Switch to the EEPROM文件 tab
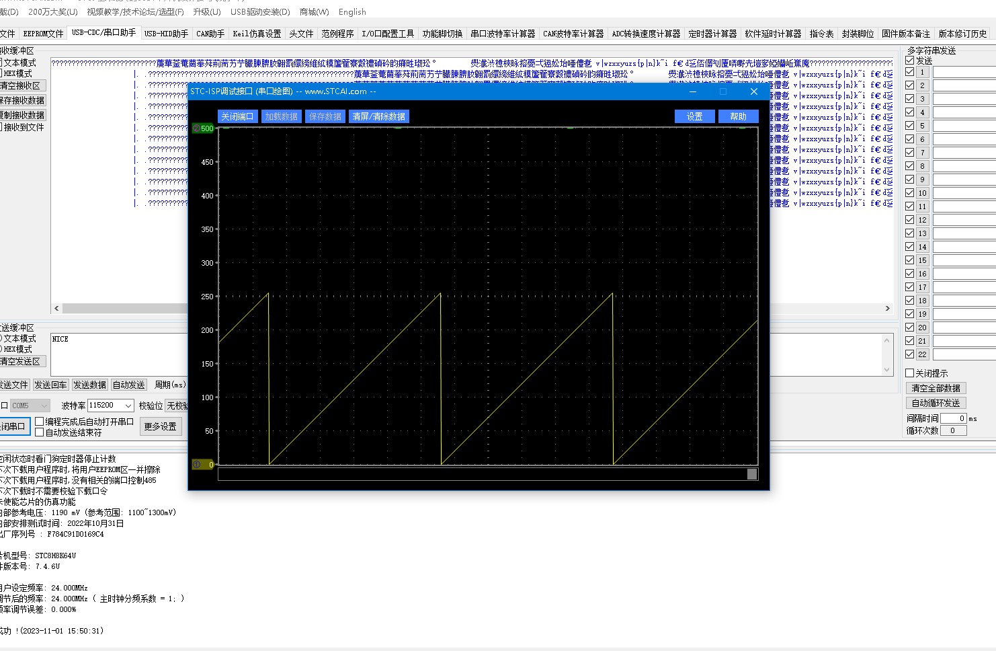 pos(43,33)
